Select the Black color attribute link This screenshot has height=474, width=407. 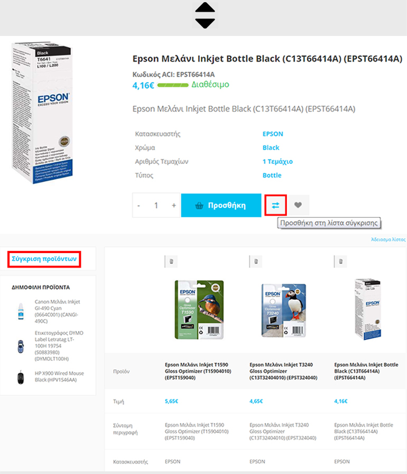tap(271, 147)
